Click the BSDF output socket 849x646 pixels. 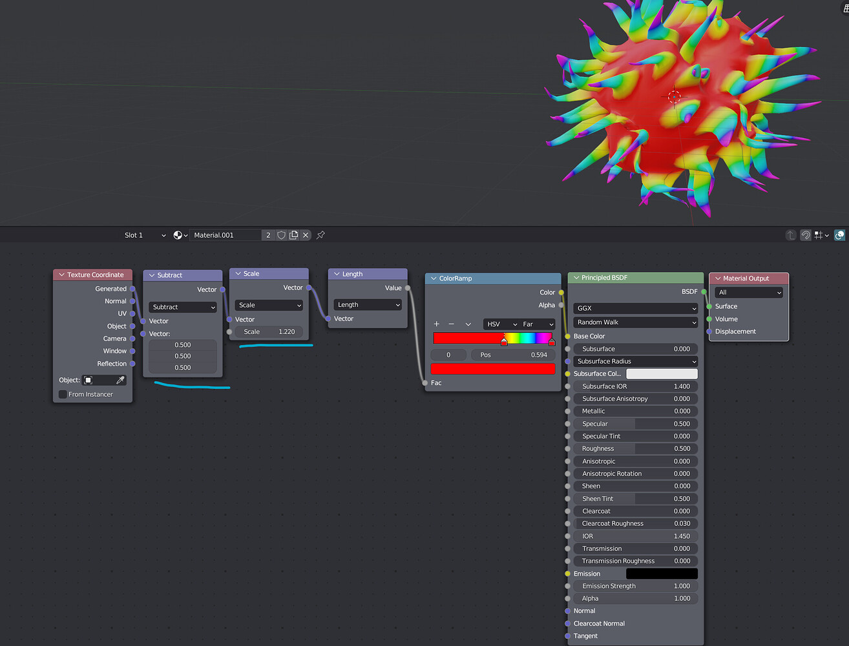704,292
